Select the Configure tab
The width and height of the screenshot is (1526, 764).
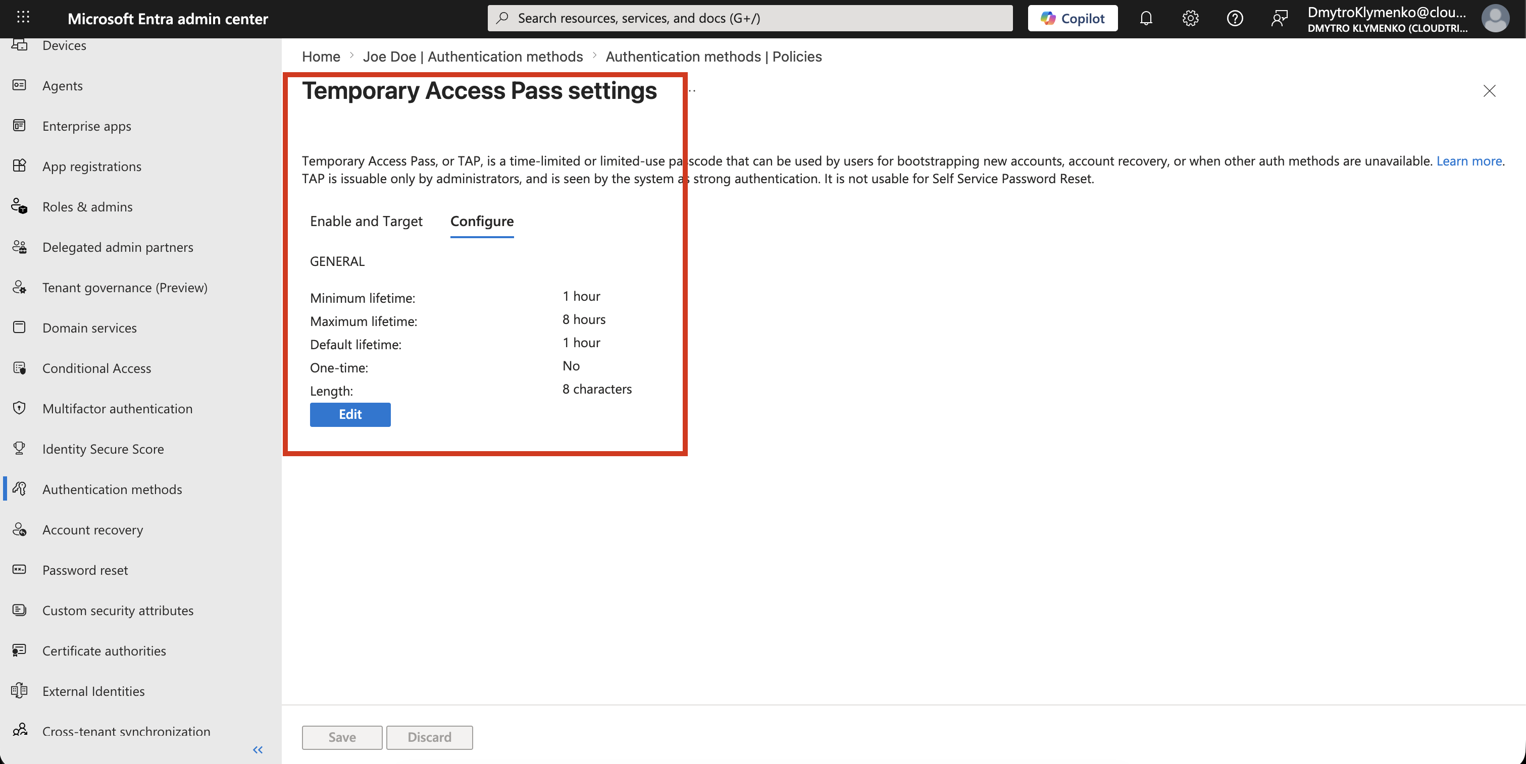click(482, 222)
